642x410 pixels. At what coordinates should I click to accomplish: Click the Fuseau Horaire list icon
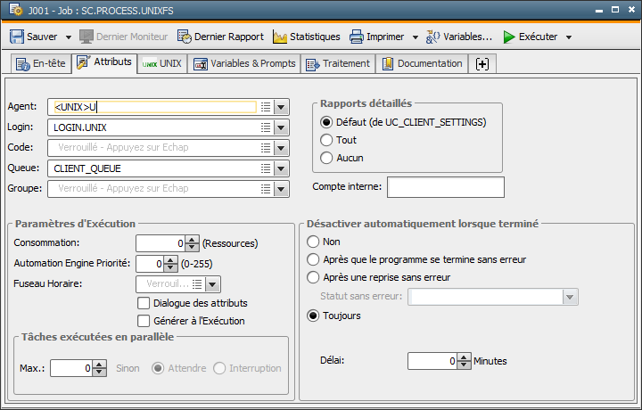pos(197,284)
